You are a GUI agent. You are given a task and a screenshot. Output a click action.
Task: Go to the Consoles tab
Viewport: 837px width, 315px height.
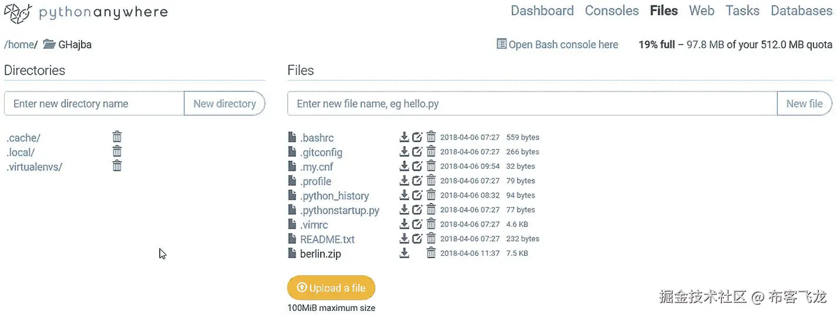[x=611, y=11]
